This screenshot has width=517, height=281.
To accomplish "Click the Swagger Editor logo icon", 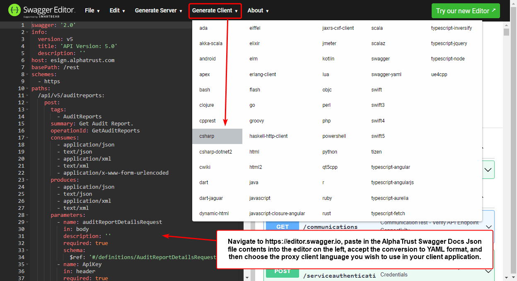I will point(14,10).
